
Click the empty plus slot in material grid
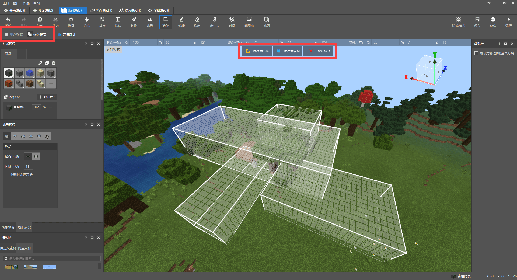(x=51, y=83)
